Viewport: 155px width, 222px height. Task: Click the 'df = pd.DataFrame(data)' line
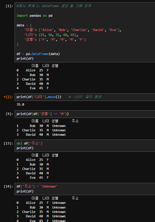[x=38, y=54]
